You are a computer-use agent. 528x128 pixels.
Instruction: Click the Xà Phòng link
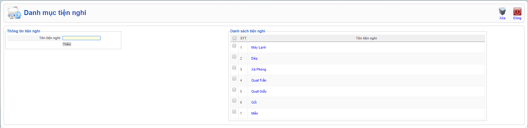[259, 70]
